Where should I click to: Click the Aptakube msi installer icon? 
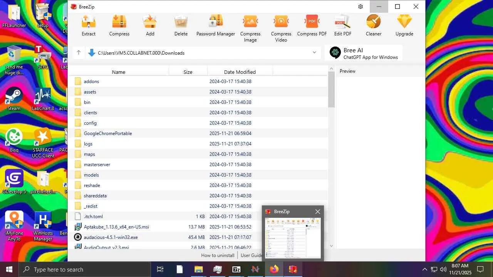[78, 227]
